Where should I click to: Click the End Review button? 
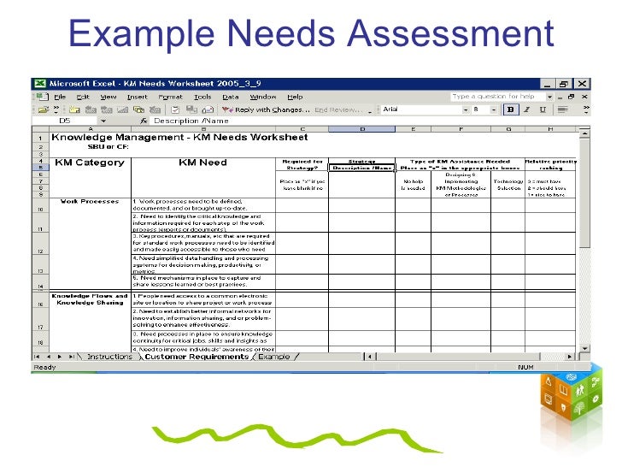(337, 109)
